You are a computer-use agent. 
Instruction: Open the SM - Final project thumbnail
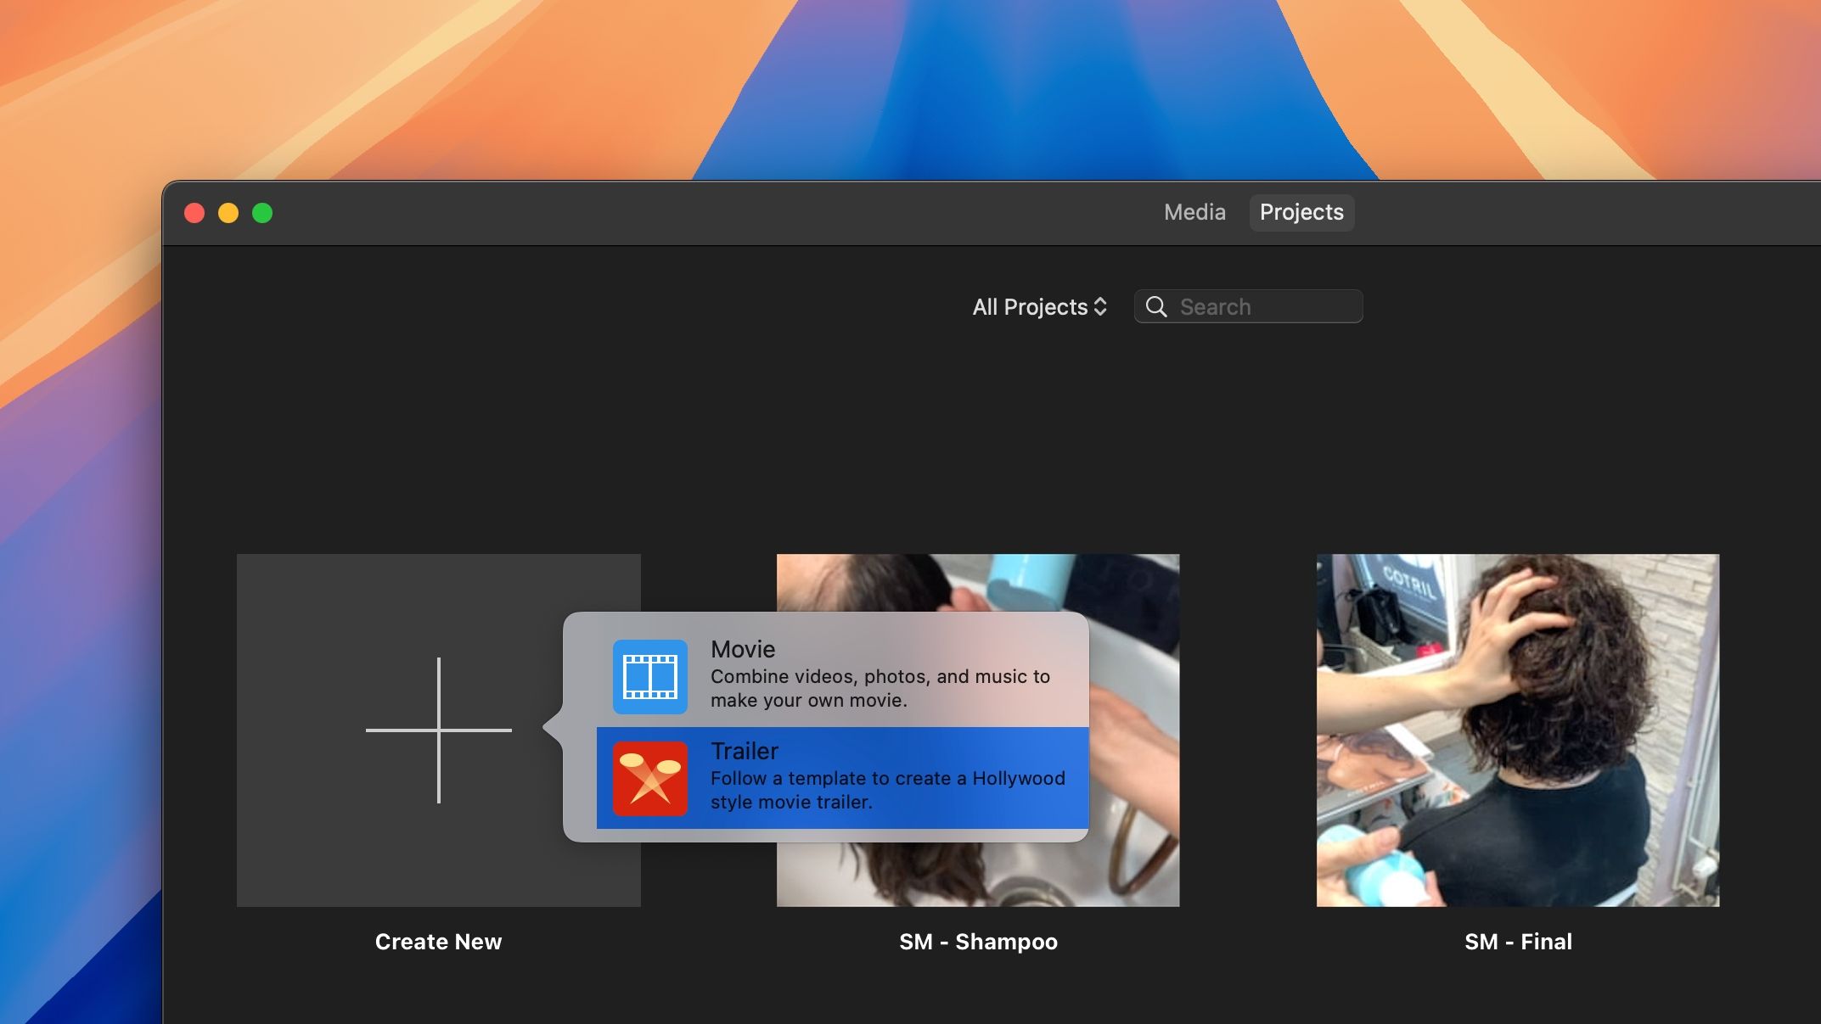[1517, 730]
